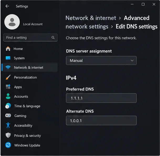Navigate to Advanced network settings breadcrumb

pyautogui.click(x=107, y=22)
